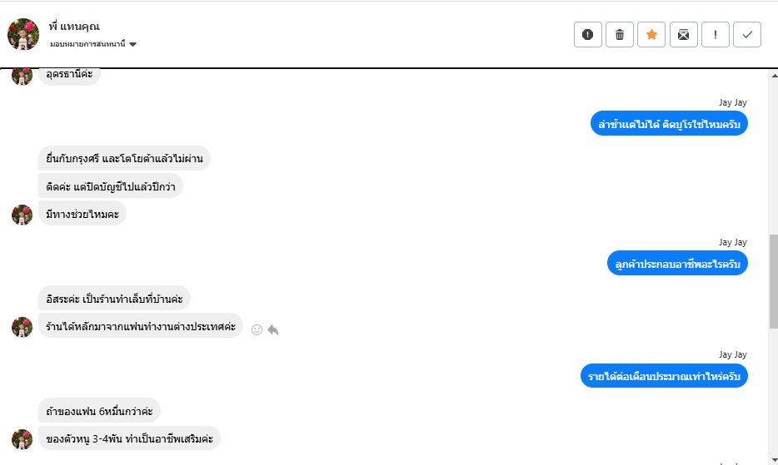Click the message ล่าช้าแต่ไม่ได้ ติดบูโรใช่ไหมครับ

click(x=670, y=124)
